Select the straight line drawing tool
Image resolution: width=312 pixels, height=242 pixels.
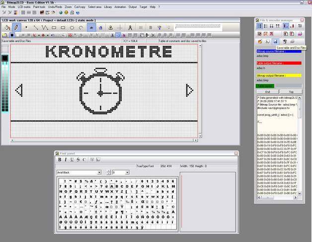tap(35, 27)
